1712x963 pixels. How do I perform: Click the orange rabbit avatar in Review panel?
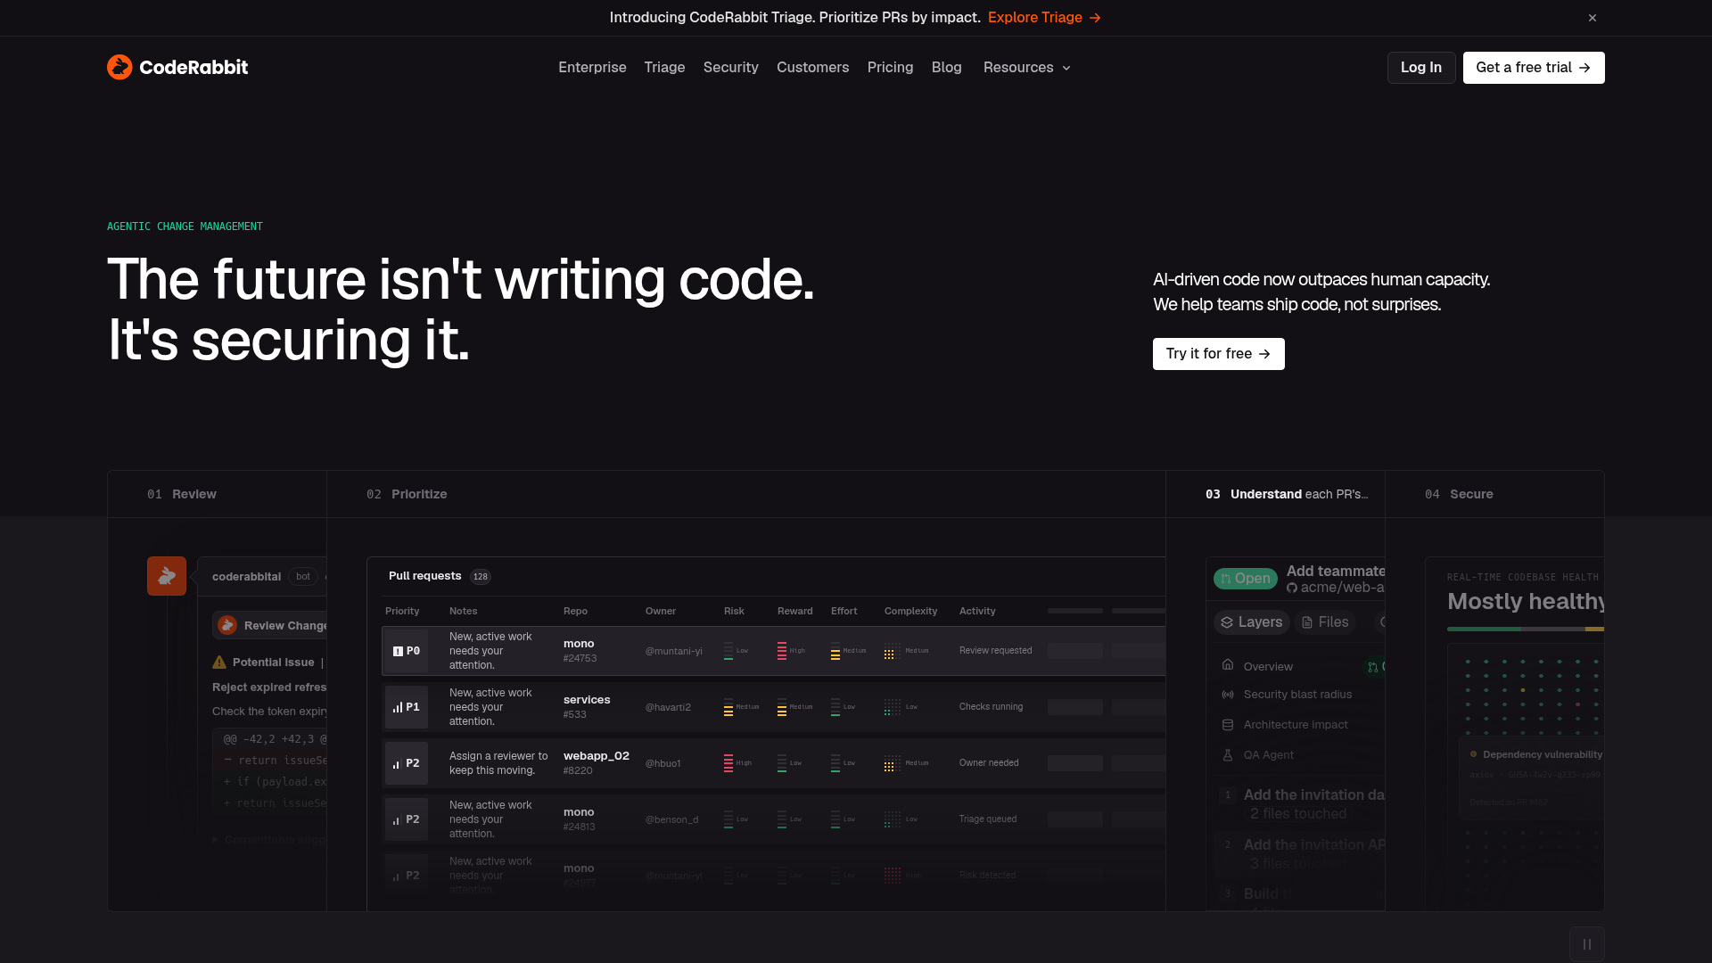(x=167, y=576)
